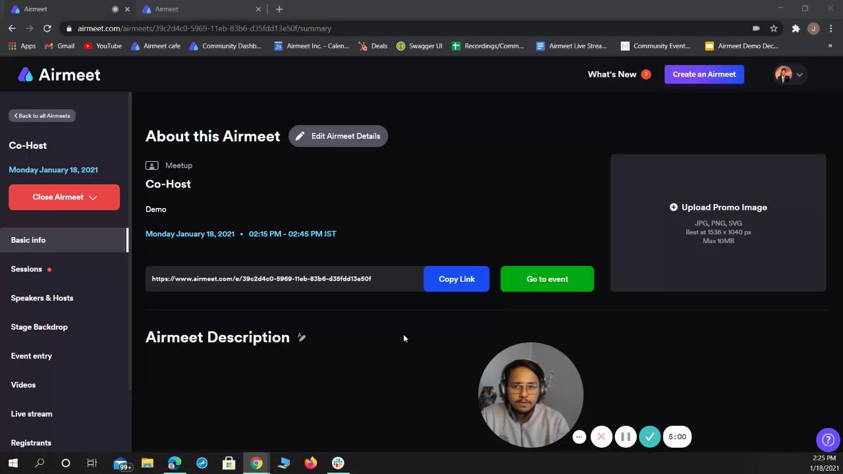
Task: Open the YouTube bookmark
Action: coord(103,46)
